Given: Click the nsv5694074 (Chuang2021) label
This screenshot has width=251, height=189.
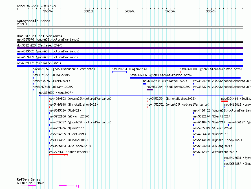Looking at the screenshot, I should 212,146.
